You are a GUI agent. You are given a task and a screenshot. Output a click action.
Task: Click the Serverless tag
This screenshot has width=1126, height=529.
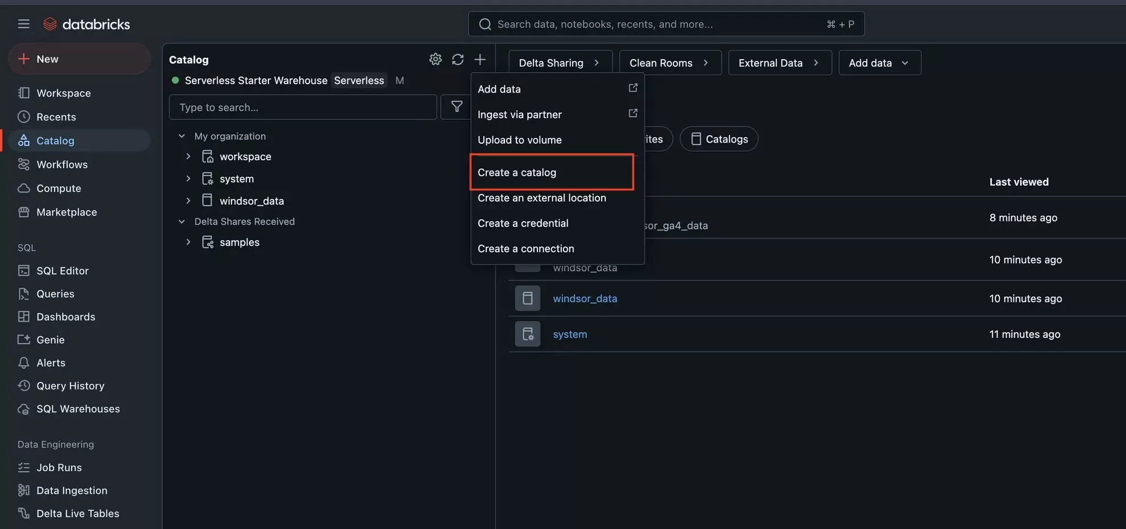tap(359, 80)
